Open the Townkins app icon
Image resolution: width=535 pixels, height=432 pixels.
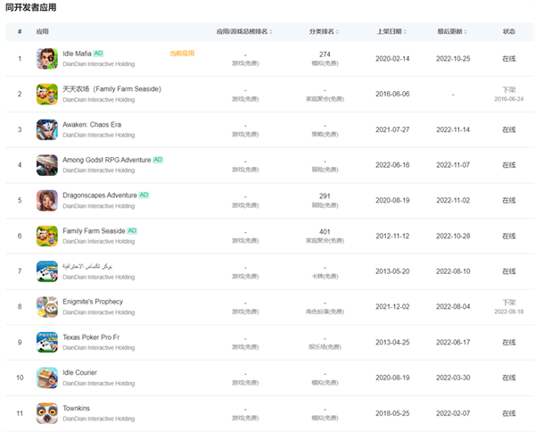point(47,413)
